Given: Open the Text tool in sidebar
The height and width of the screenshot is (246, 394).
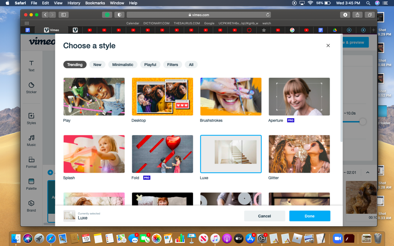Looking at the screenshot, I should tap(31, 66).
